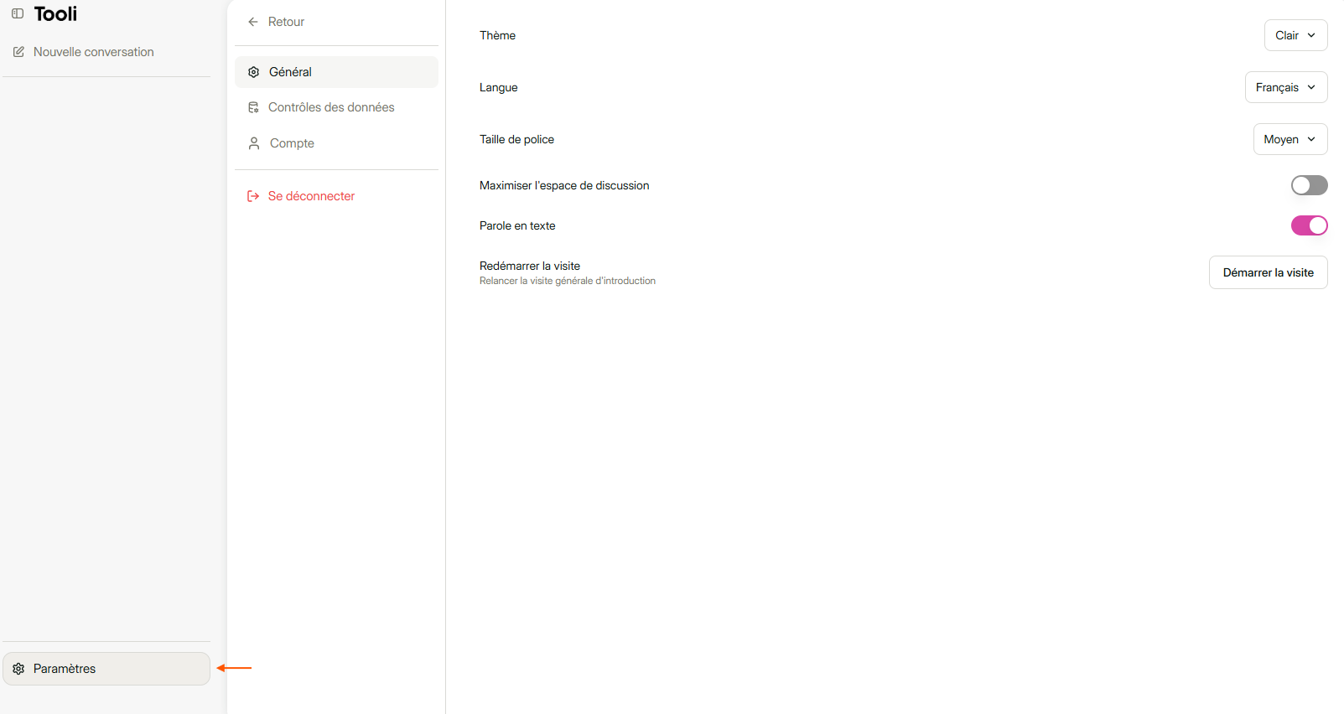This screenshot has width=1344, height=714.
Task: Open the Contrôles des données section
Action: pos(336,107)
